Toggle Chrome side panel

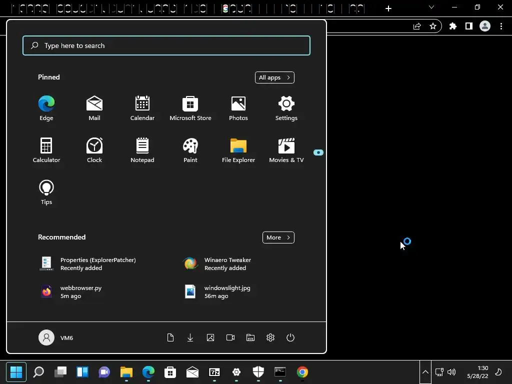[x=469, y=26]
